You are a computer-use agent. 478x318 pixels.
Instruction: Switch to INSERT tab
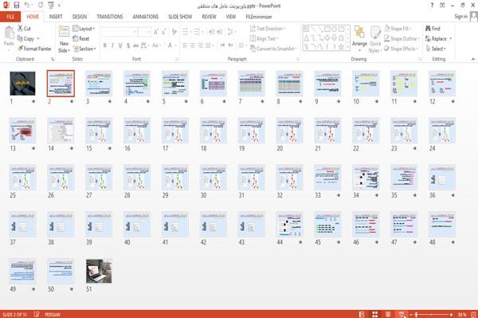(x=56, y=17)
